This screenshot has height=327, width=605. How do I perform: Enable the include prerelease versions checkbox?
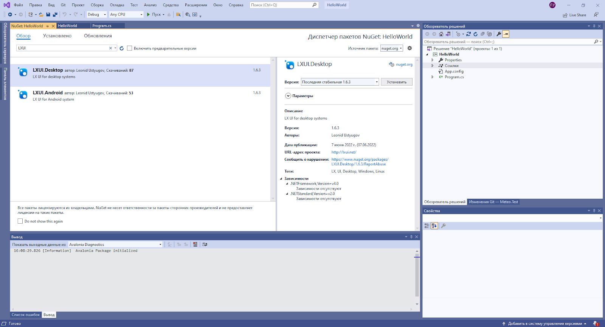tap(130, 48)
